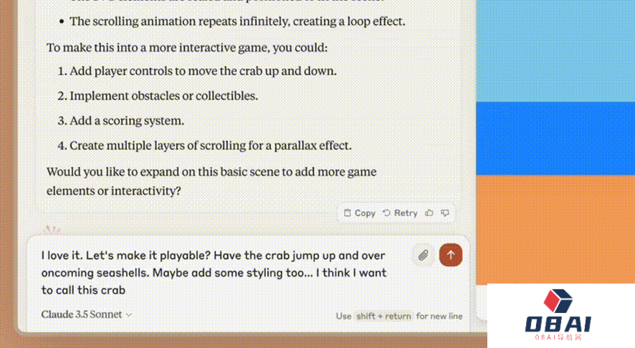Image resolution: width=635 pixels, height=348 pixels.
Task: Copy the response using the Copy button
Action: click(359, 213)
